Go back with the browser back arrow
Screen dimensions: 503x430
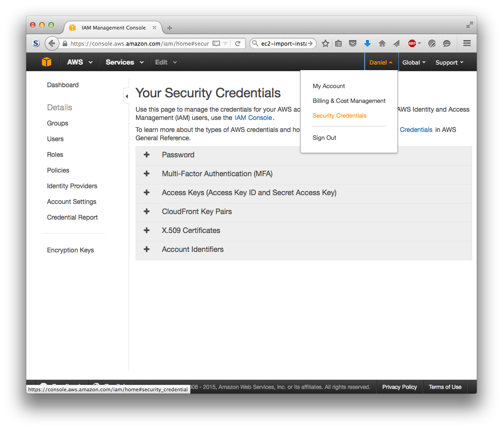coord(52,43)
